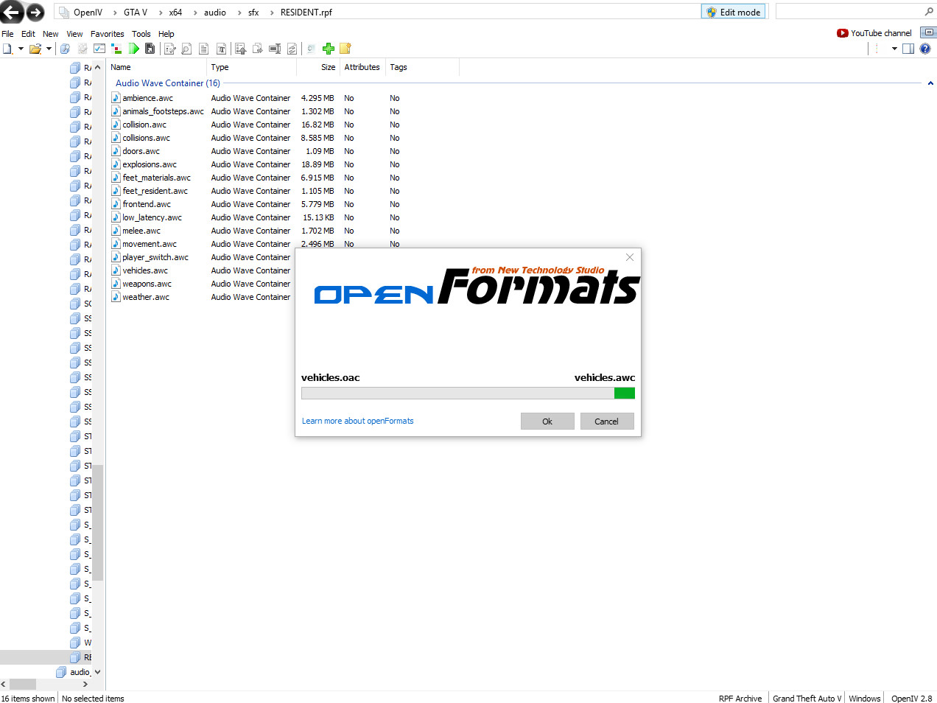Click the edit document pencil toolbar icon

click(x=169, y=49)
